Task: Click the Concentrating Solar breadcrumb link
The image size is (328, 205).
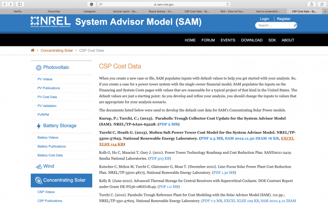Action: coord(57,50)
